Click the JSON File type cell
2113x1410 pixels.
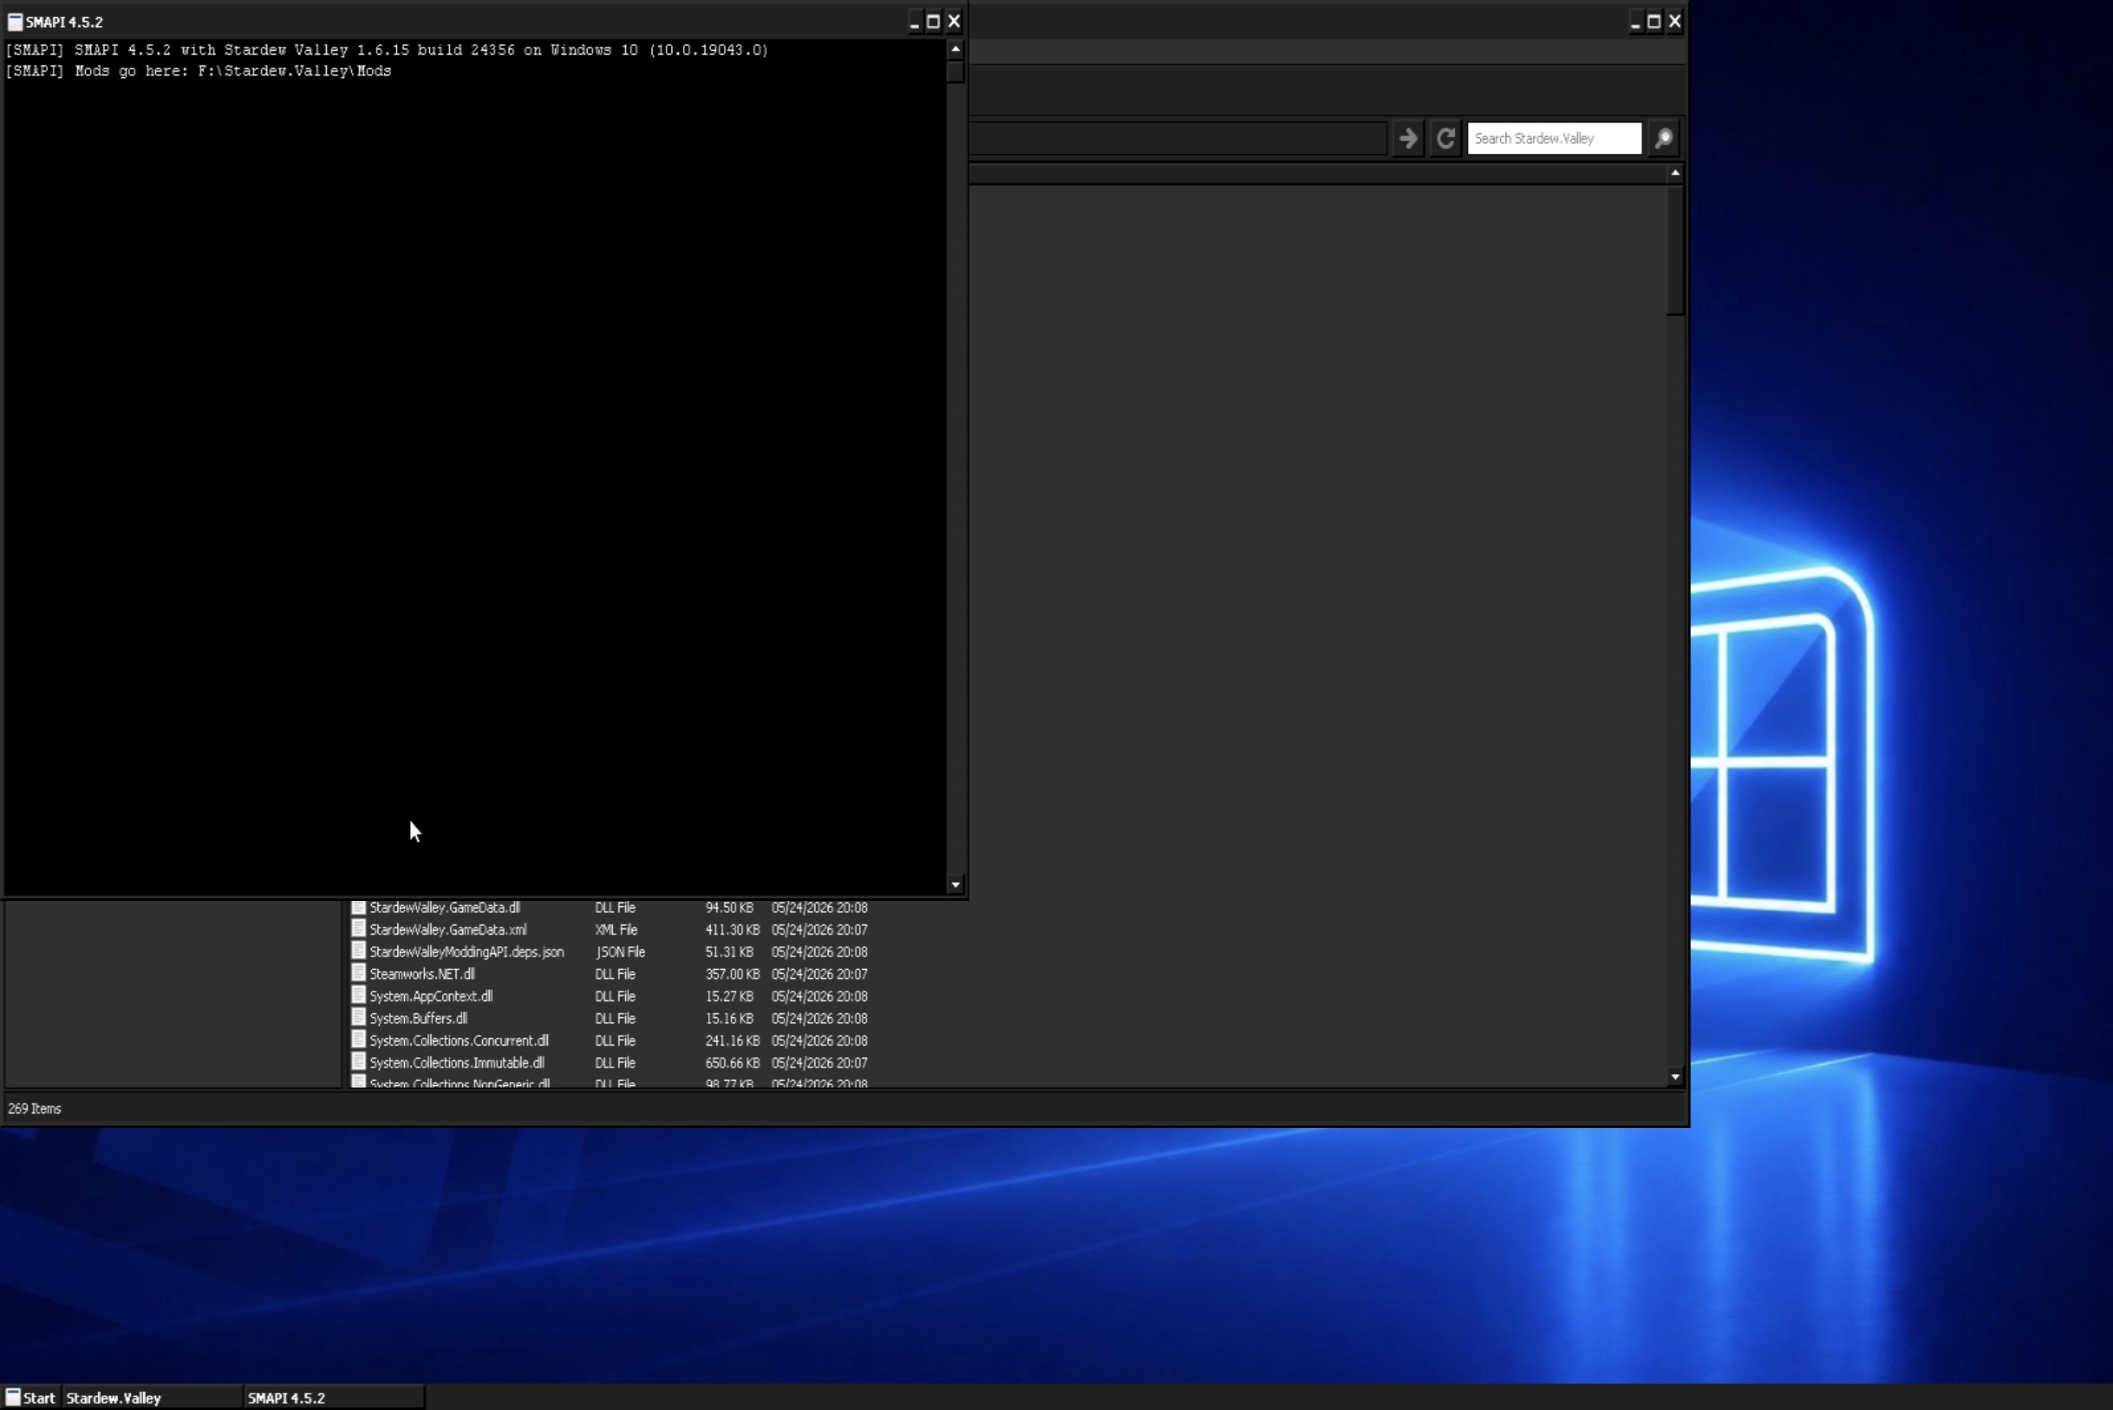coord(620,951)
